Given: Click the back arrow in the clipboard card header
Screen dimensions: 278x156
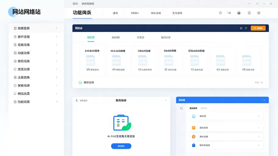Looking at the screenshot, I should pos(77,100).
